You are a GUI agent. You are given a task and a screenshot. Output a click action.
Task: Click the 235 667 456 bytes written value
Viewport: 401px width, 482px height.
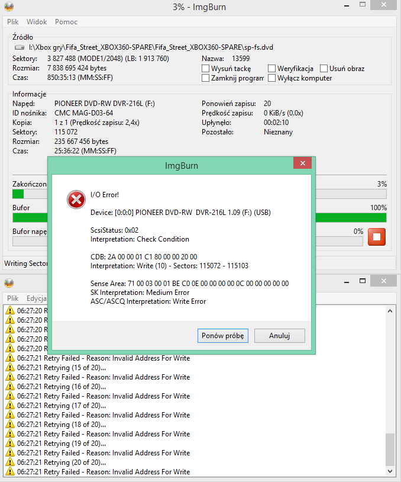pyautogui.click(x=82, y=142)
